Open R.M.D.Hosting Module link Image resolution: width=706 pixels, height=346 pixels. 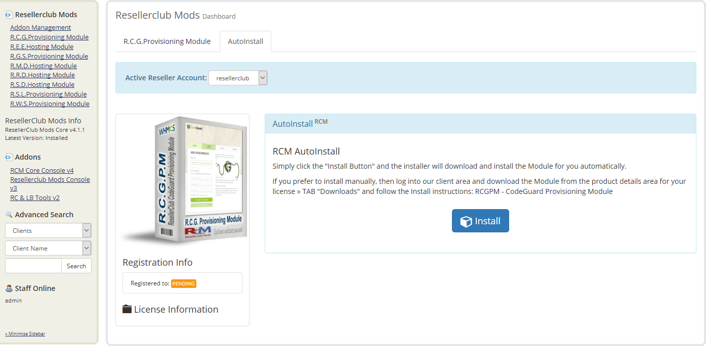click(44, 66)
